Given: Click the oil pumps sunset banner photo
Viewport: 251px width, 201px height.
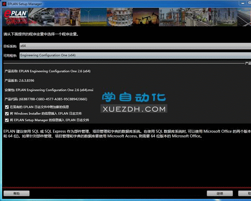Looking at the screenshot, I should click(x=146, y=17).
